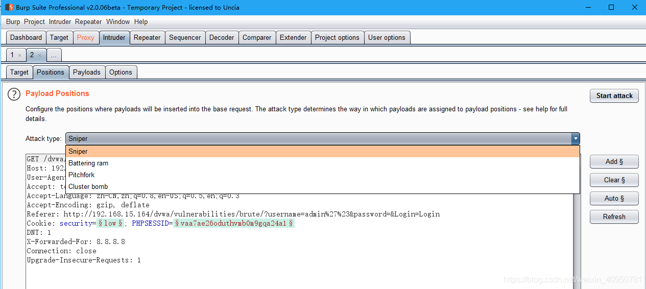Viewport: 646px width, 289px height.
Task: Open a new attack tab with ...
Action: click(x=54, y=55)
